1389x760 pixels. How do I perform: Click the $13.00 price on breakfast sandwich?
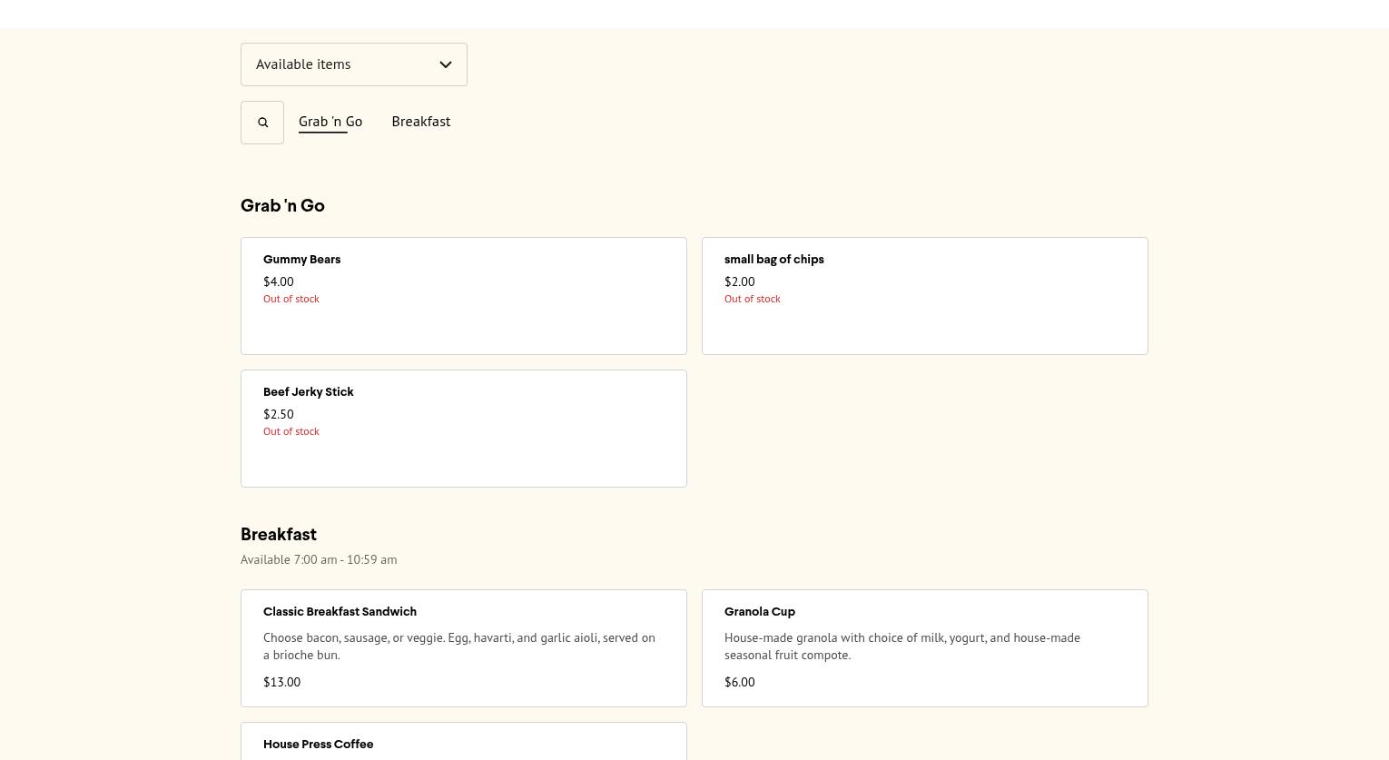(x=281, y=682)
